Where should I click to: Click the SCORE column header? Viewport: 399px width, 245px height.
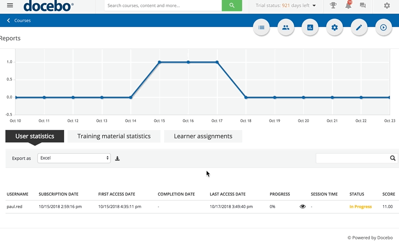[388, 194]
